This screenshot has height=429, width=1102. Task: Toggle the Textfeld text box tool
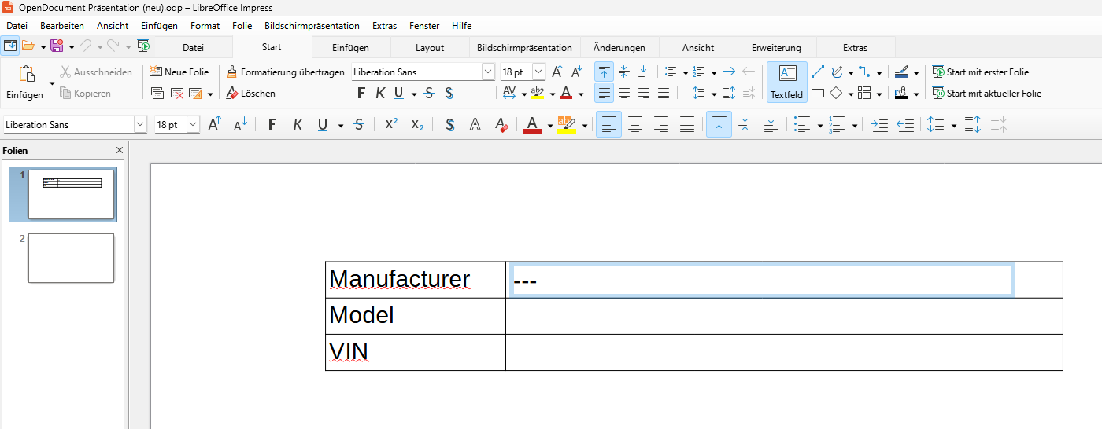pos(786,82)
